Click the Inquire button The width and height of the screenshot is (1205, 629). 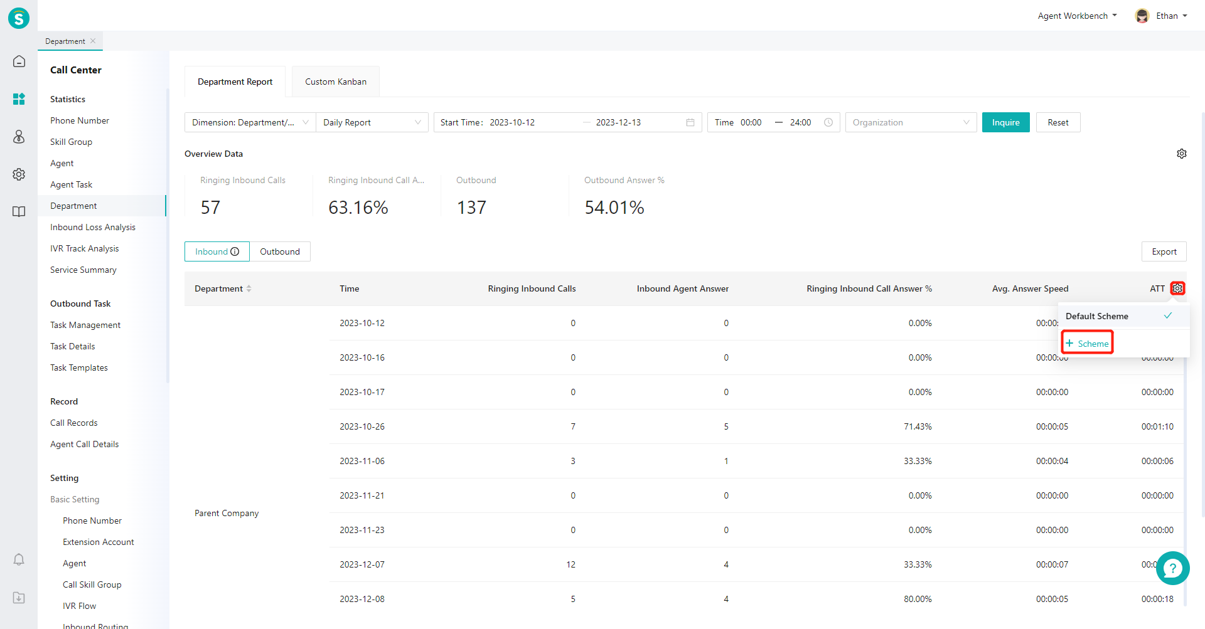coord(1006,122)
